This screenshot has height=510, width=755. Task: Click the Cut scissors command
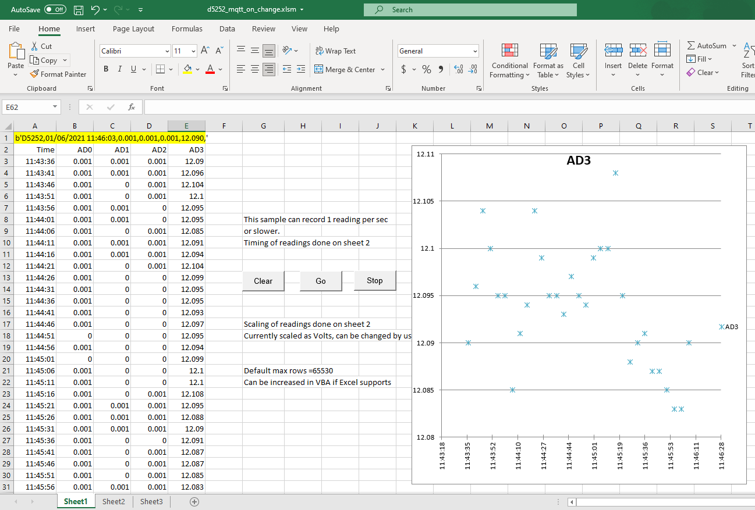[x=41, y=46]
